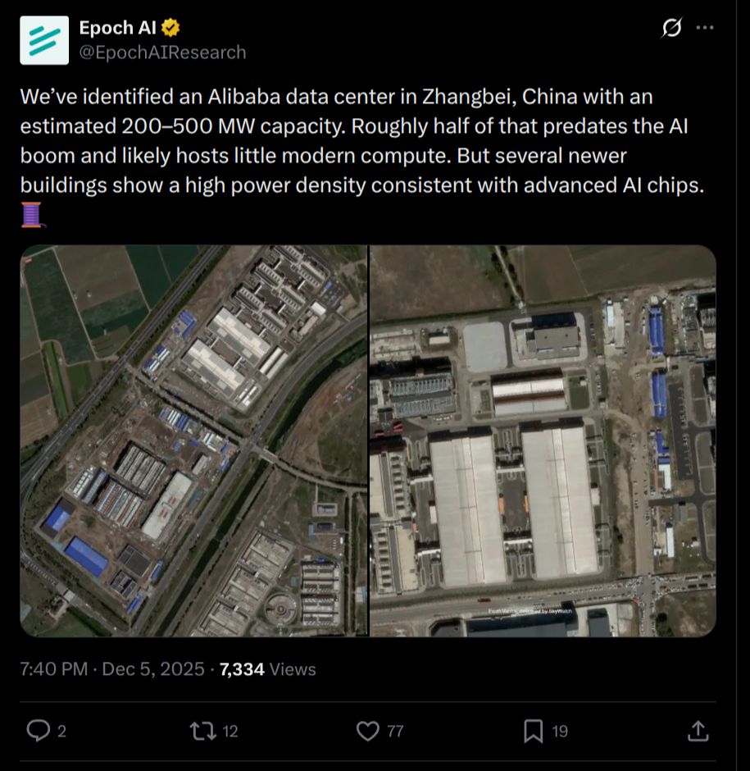
Task: Click the Epoch AI display name
Action: (118, 28)
